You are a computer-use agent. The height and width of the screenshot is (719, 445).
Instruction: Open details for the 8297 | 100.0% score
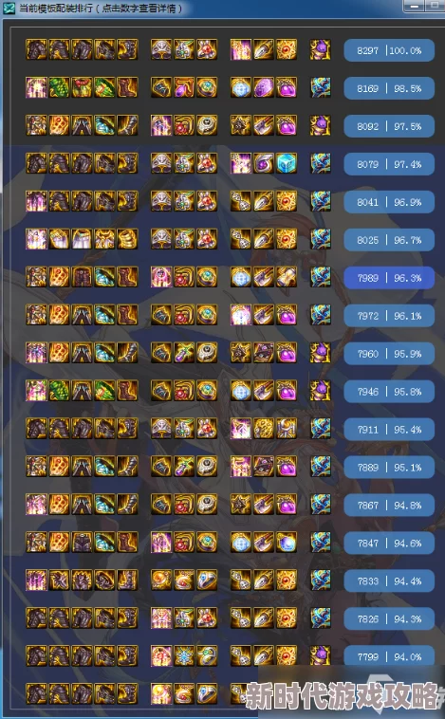point(389,50)
